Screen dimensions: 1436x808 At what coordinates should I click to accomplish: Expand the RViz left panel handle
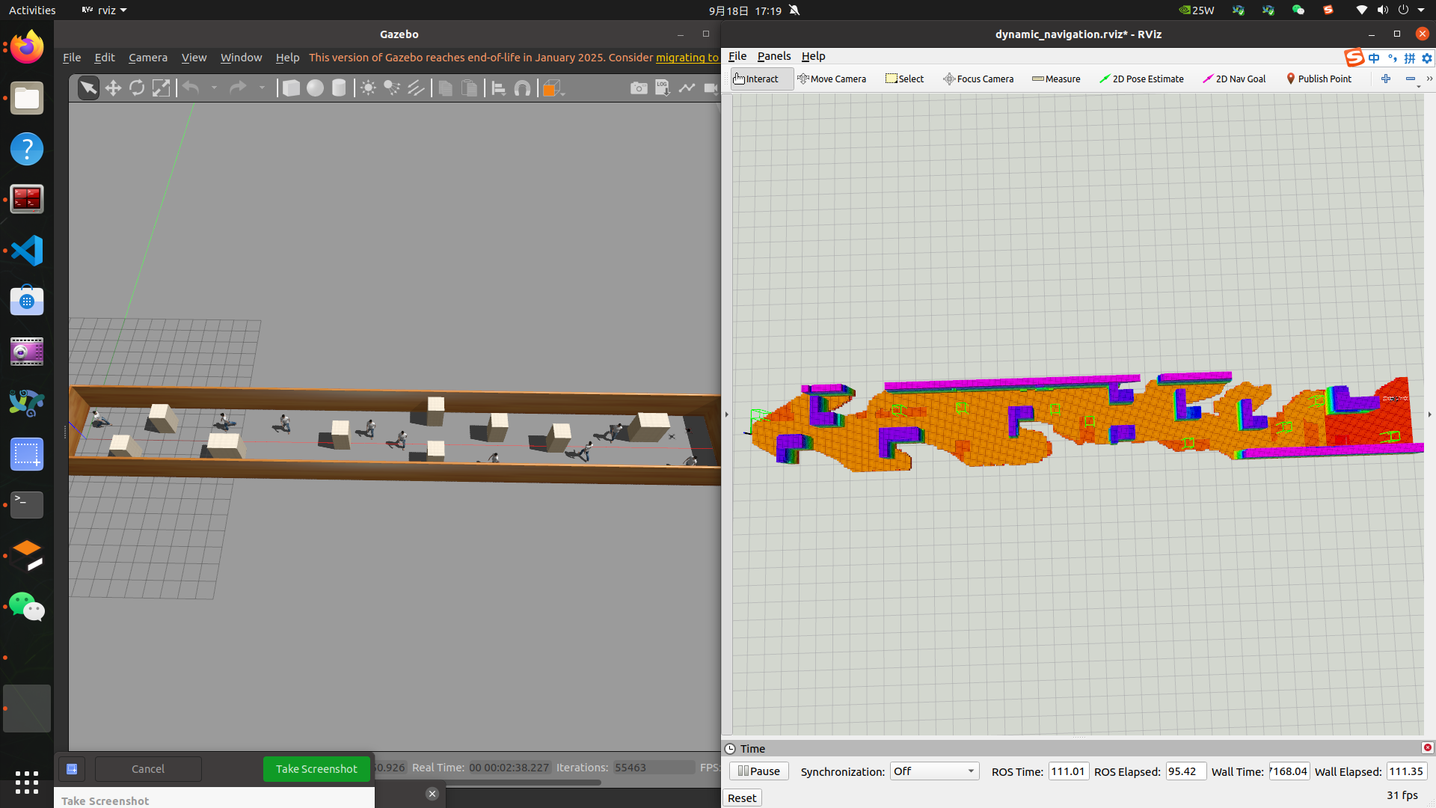click(x=726, y=414)
